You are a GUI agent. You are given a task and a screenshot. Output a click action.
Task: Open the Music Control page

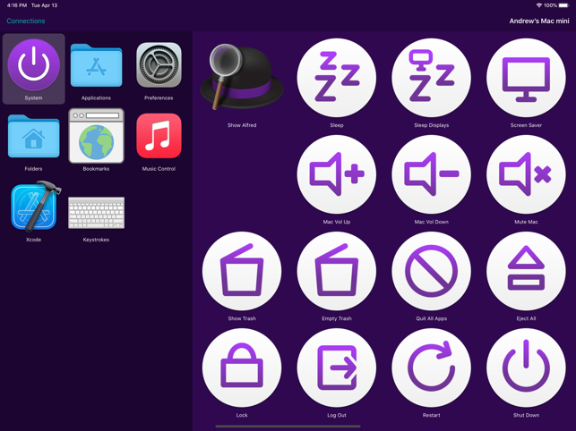(159, 136)
